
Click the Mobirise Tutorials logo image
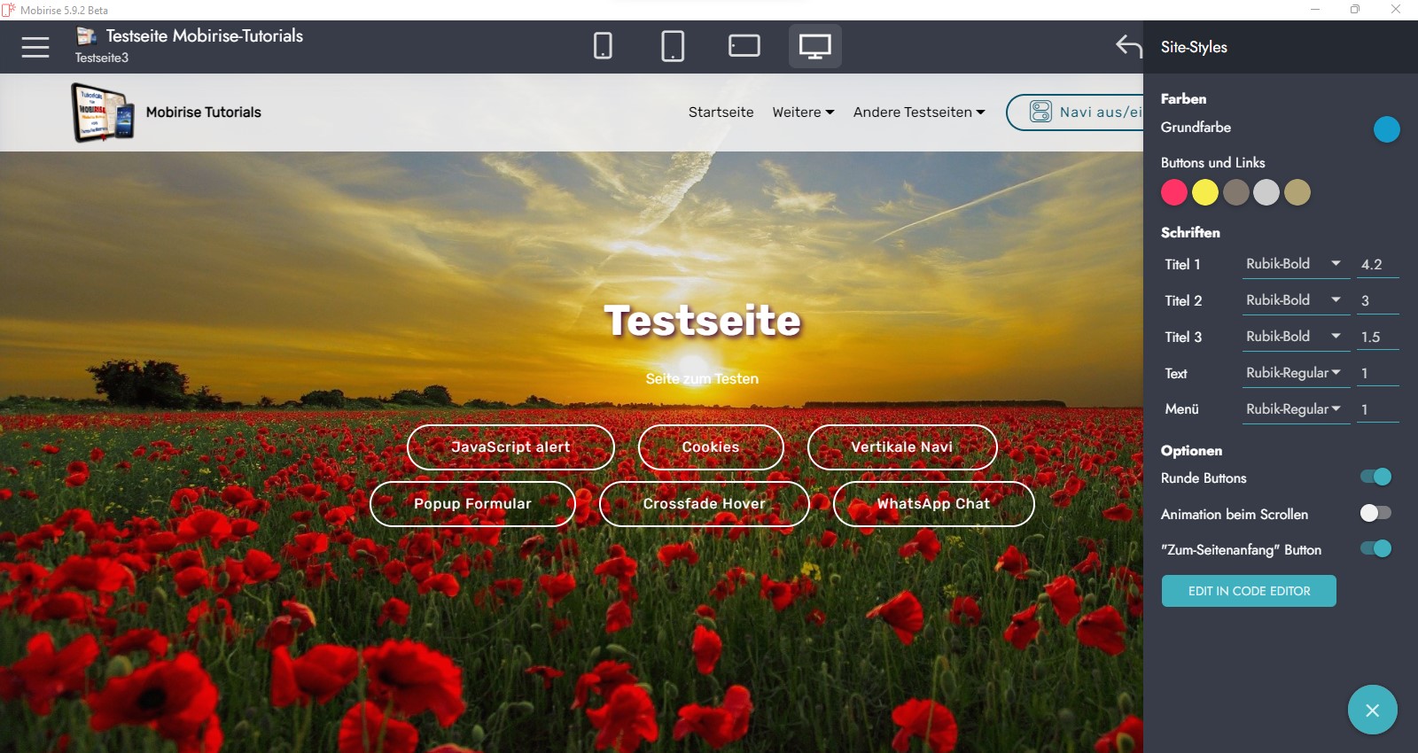tap(103, 113)
